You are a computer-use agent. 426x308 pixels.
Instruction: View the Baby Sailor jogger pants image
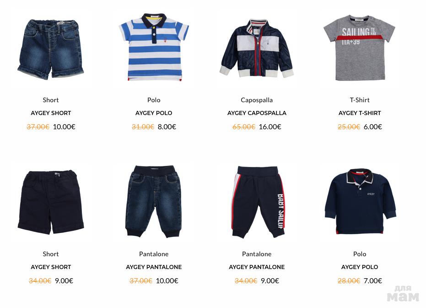tap(257, 202)
